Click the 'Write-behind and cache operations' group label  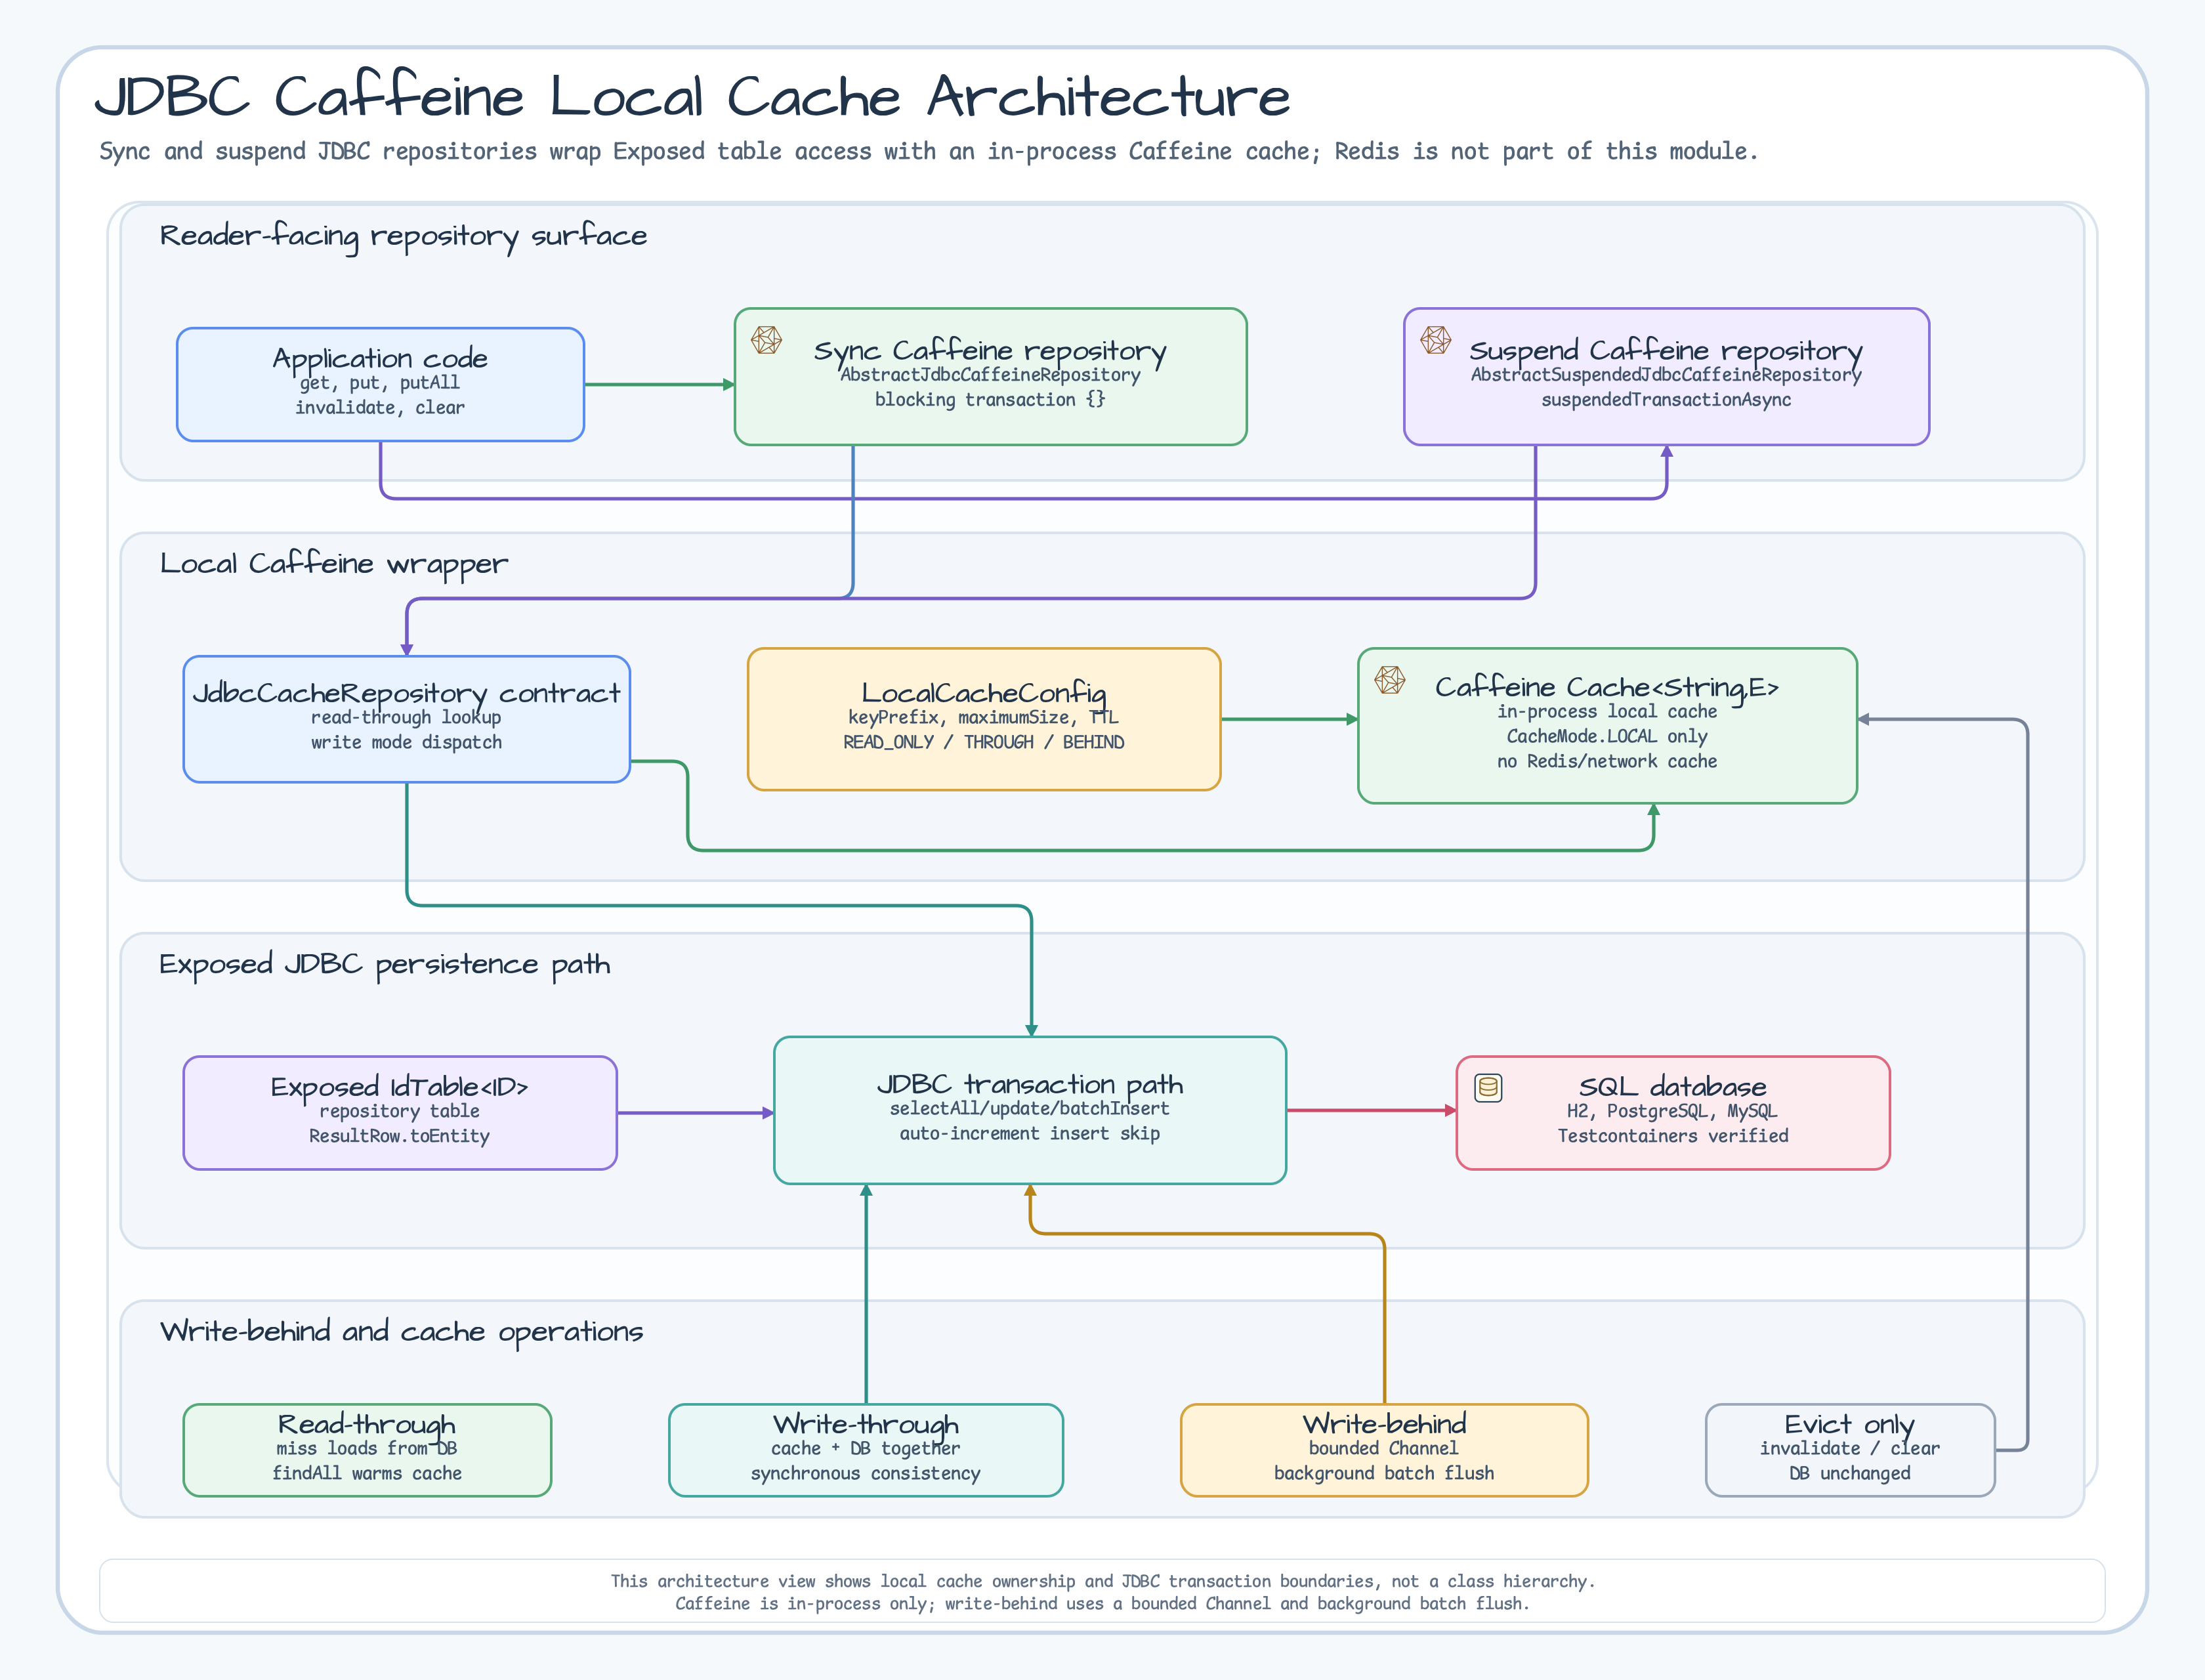401,1332
